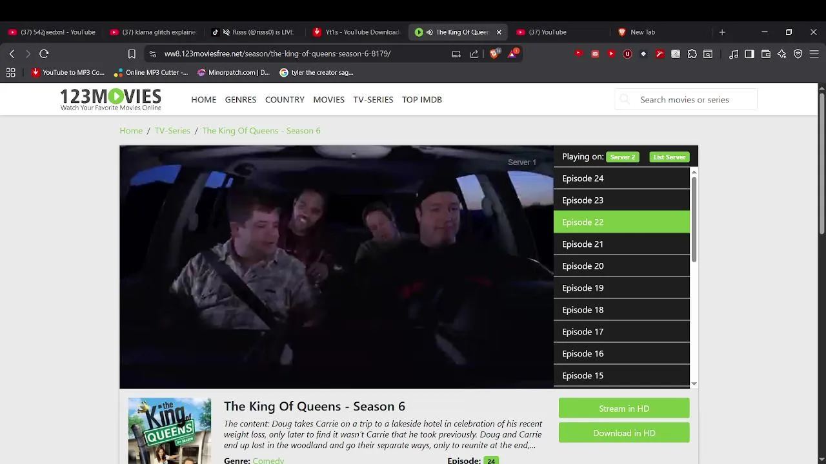Screen dimensions: 826x464
Task: Click the video player frame
Action: [x=336, y=267]
